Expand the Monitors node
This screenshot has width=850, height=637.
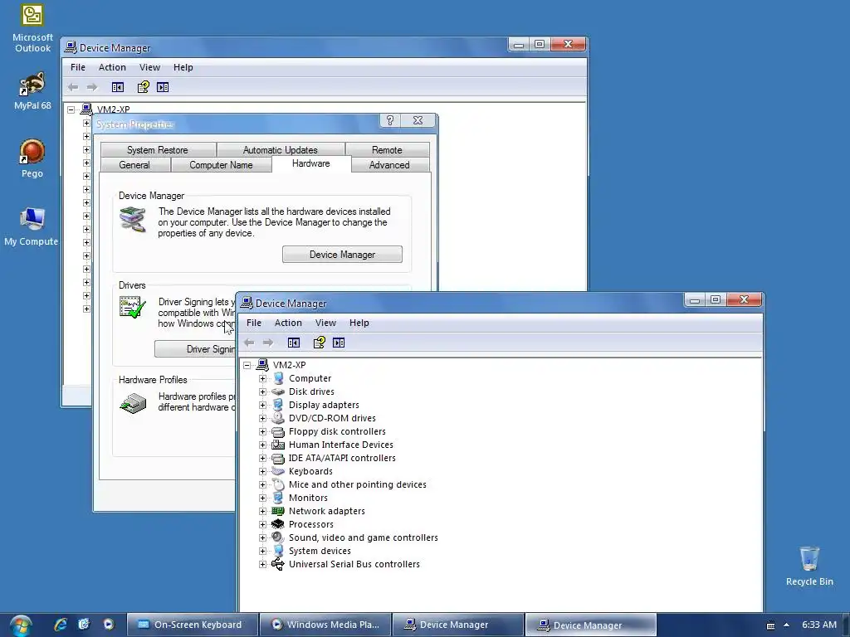tap(262, 498)
